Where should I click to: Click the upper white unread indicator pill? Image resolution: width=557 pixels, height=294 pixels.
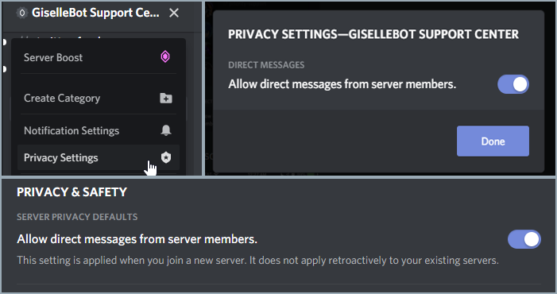[x=4, y=42]
